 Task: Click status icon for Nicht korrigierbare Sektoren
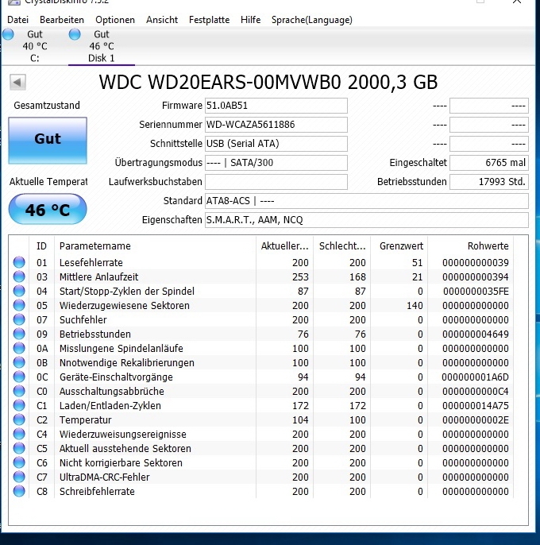19,462
